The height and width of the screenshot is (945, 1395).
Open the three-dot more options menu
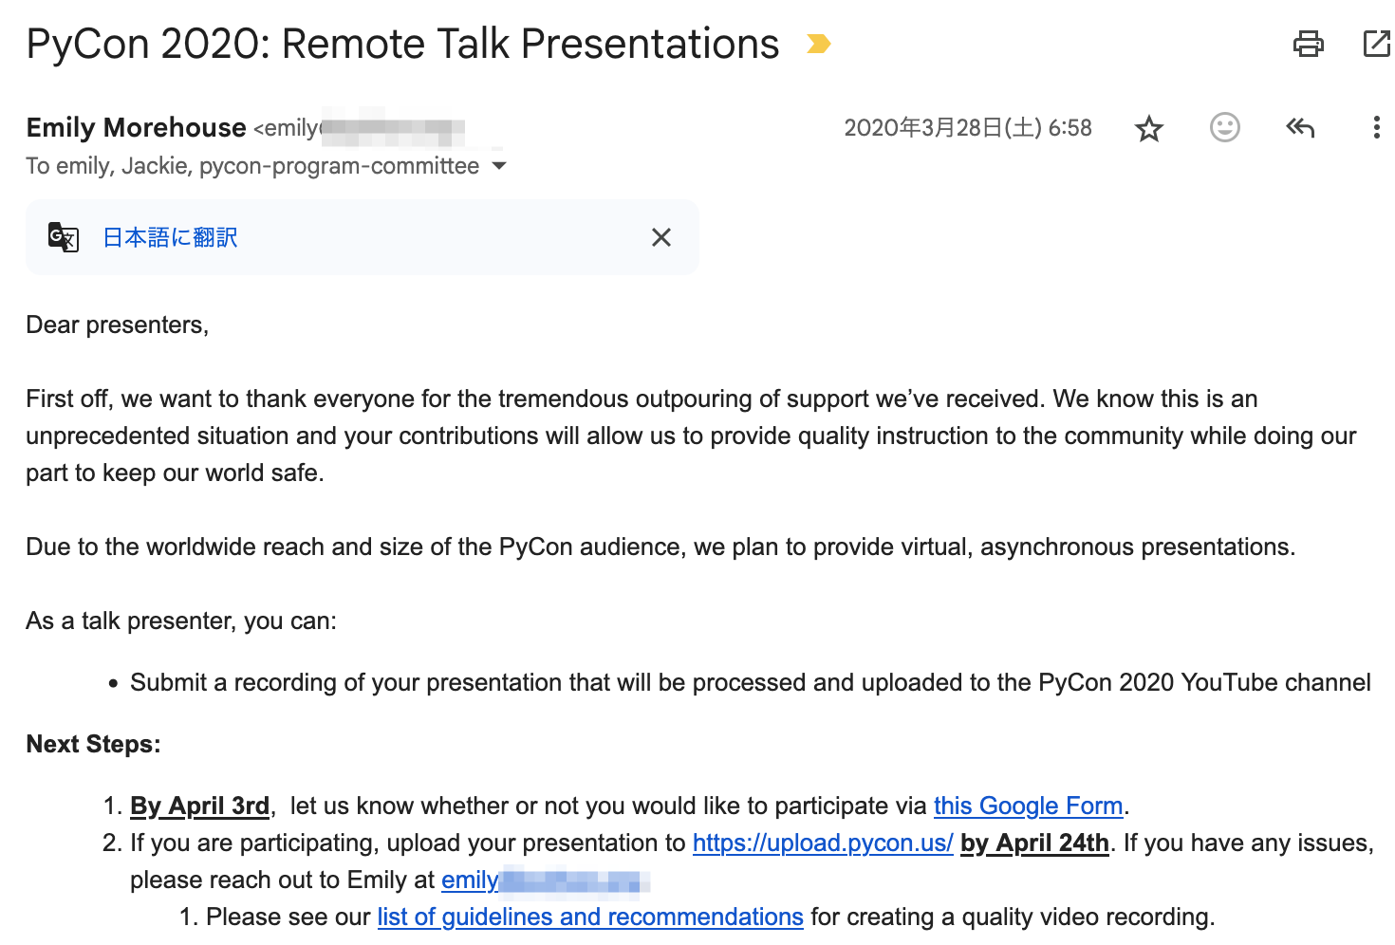(1376, 127)
